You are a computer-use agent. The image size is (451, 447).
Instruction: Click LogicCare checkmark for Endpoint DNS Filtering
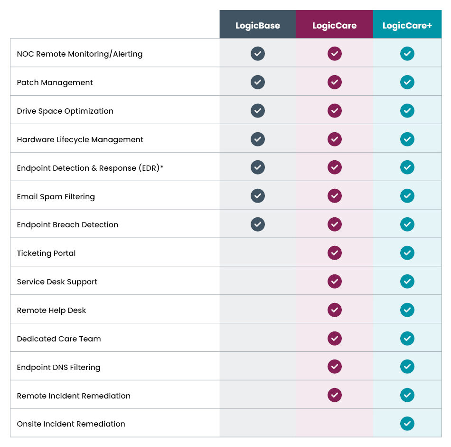pos(335,367)
